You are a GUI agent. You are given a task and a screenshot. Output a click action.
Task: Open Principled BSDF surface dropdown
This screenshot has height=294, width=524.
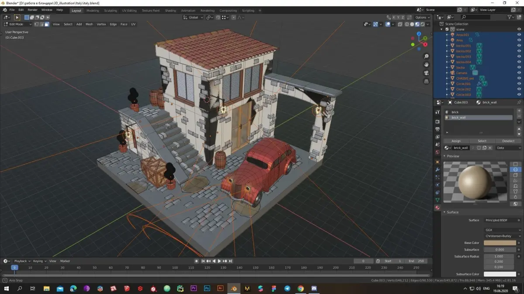pos(502,220)
